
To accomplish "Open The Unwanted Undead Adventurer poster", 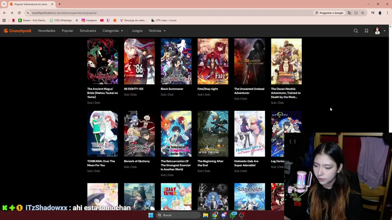I will click(250, 61).
